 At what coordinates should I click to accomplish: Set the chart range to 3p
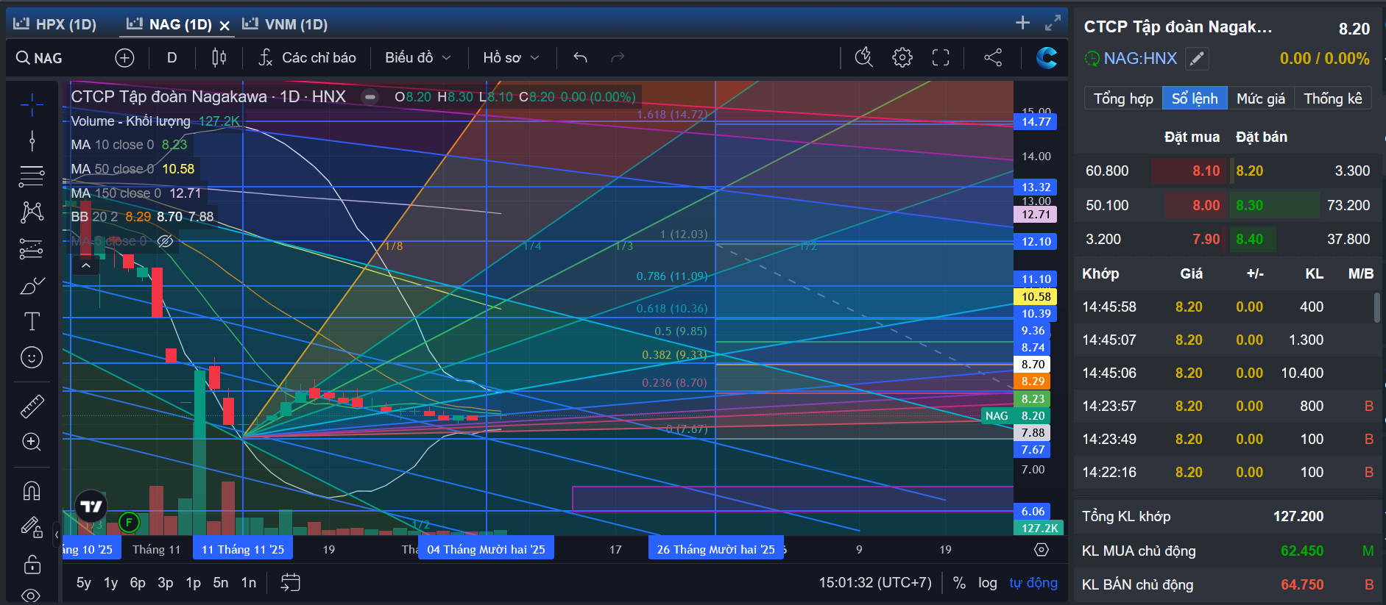click(166, 583)
